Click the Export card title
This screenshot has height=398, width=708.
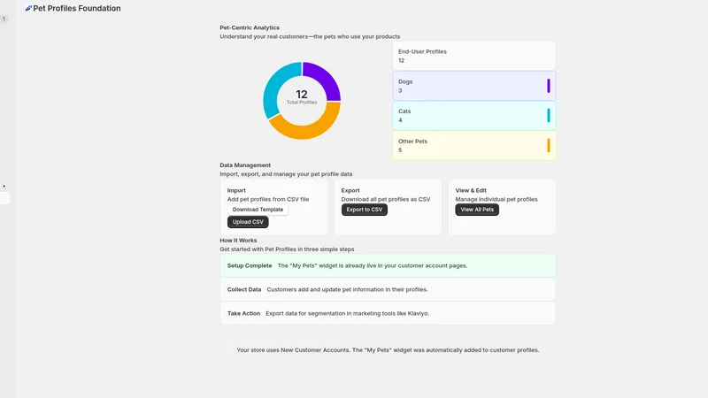[x=350, y=190]
